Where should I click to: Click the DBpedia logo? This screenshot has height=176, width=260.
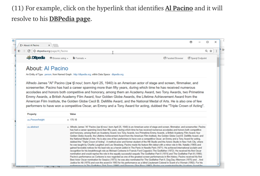[x=36, y=58]
